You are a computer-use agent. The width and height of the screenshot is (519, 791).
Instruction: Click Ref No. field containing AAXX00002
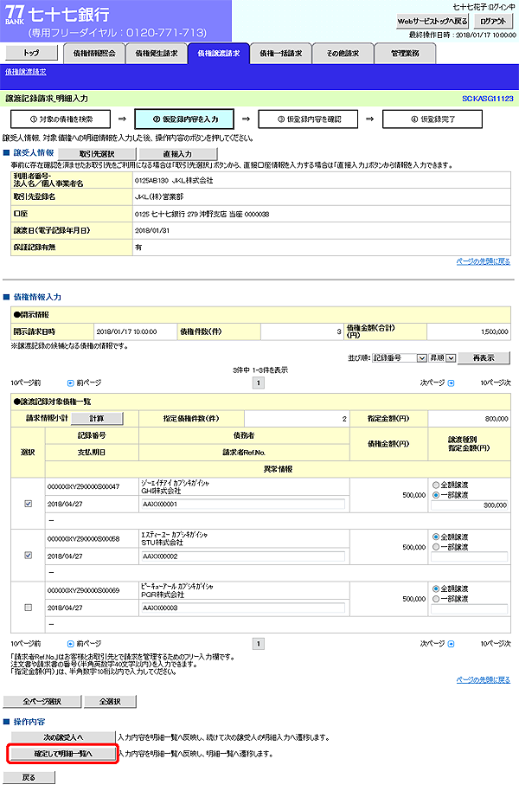coord(243,556)
